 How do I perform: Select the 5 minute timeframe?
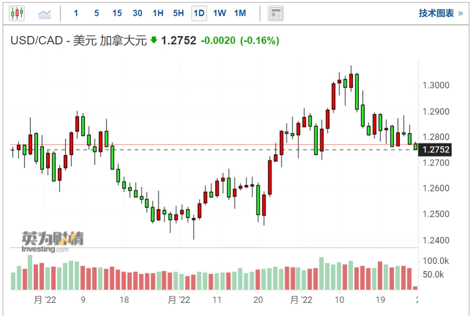(97, 13)
